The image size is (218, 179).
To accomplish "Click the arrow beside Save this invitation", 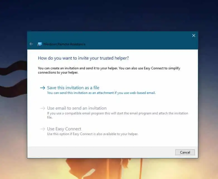I will [43, 88].
